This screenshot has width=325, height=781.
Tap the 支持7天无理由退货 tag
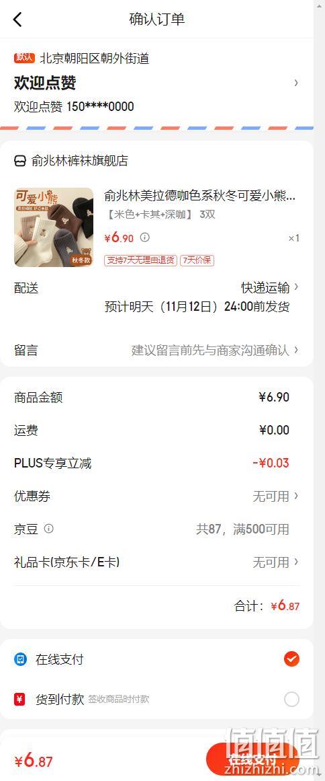140,260
